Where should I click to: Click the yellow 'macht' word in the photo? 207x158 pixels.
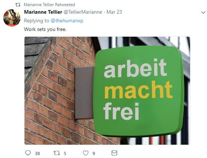(x=138, y=90)
